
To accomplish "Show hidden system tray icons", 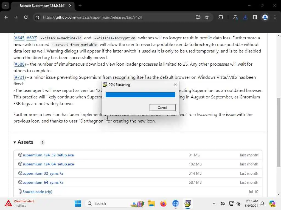I will click(214, 203).
